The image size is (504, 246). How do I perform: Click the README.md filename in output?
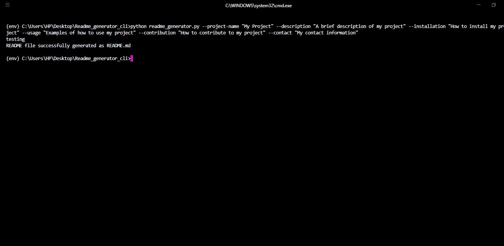118,46
